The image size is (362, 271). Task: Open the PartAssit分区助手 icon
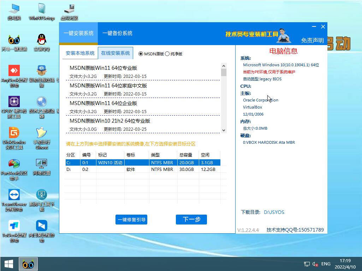tap(14, 170)
